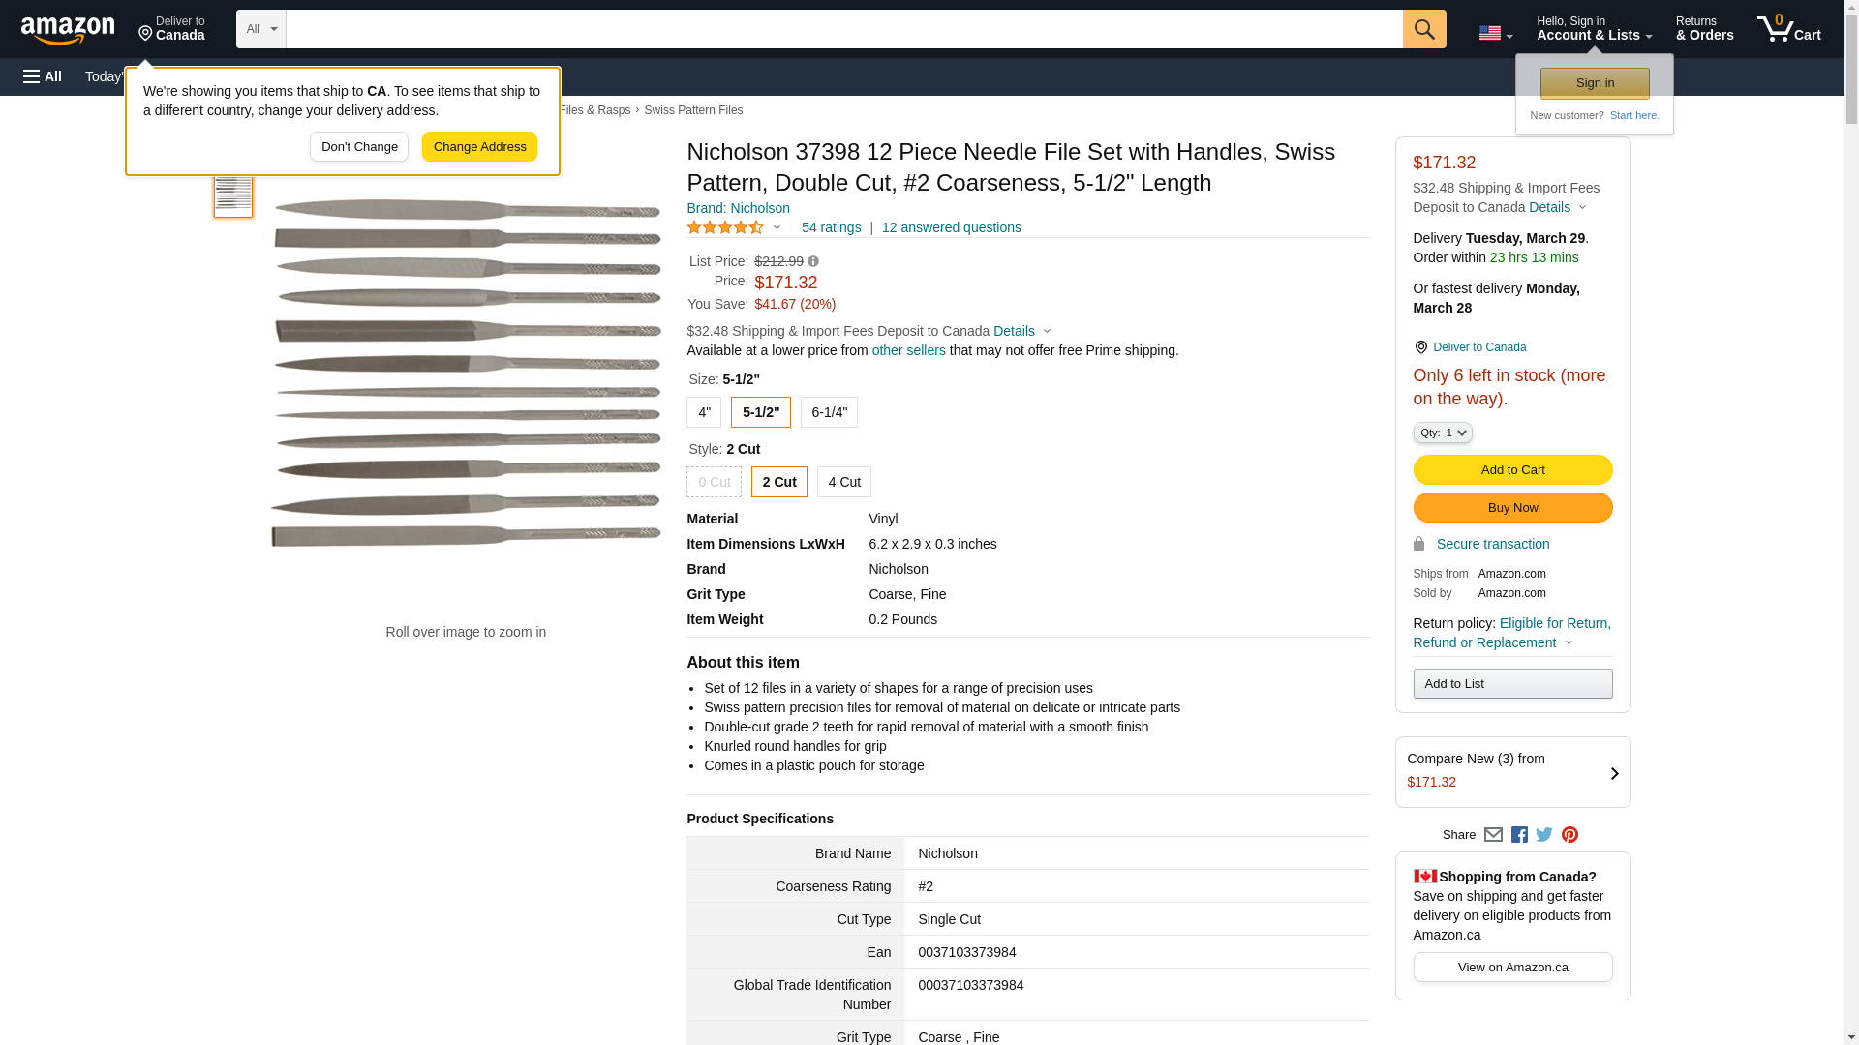This screenshot has height=1045, width=1859.
Task: Choose the 4 Cut style
Action: point(843,482)
